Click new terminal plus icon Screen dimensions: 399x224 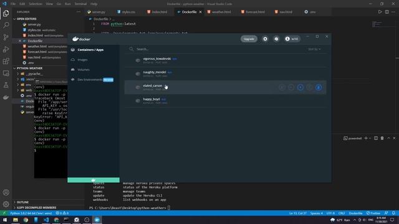point(366,138)
